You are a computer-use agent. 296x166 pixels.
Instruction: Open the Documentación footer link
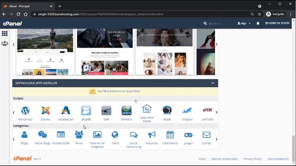click(x=278, y=159)
